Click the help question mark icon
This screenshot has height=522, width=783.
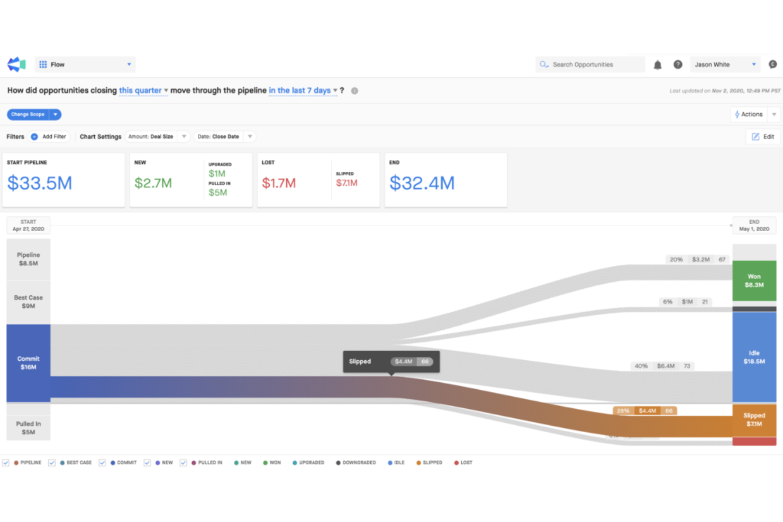[x=678, y=64]
